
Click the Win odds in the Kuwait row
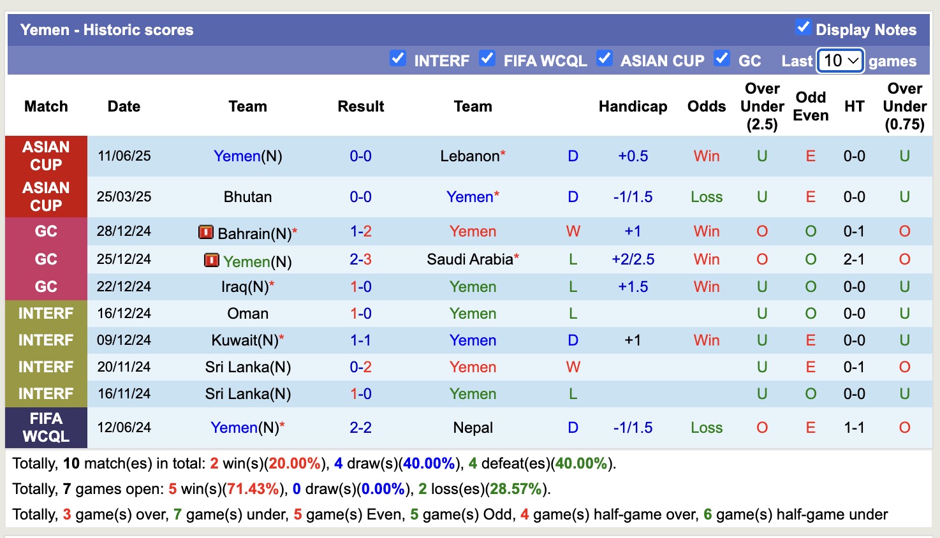tap(706, 340)
